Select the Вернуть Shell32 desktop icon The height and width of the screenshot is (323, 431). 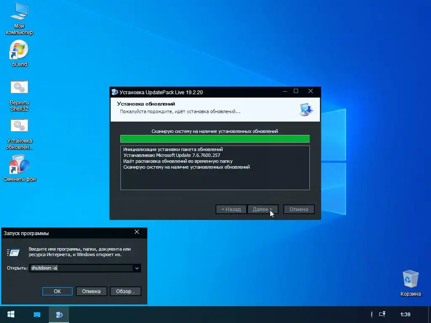pyautogui.click(x=19, y=96)
